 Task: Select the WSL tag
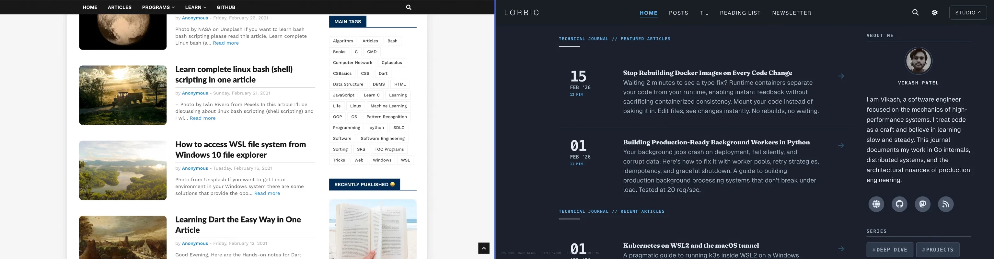(405, 160)
